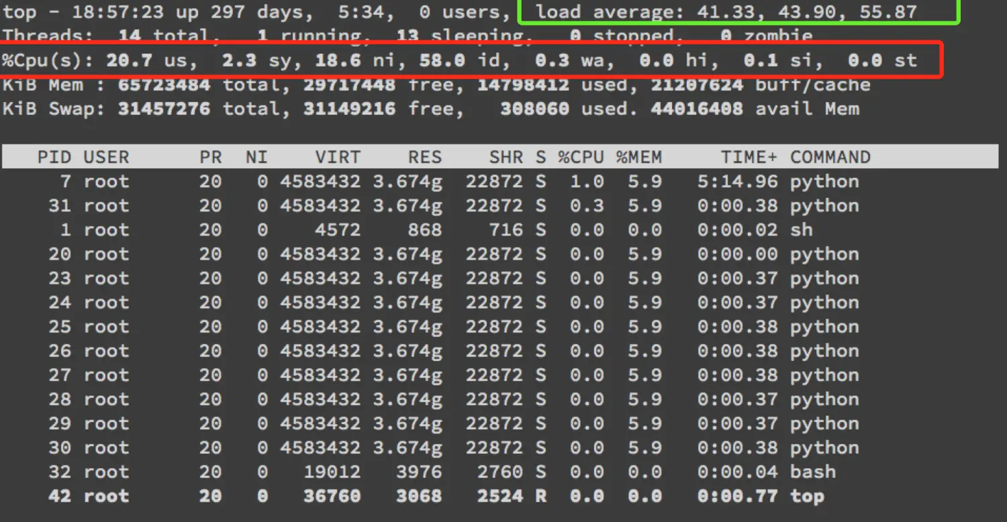Click the NI column header
The height and width of the screenshot is (522, 1007).
click(x=257, y=157)
